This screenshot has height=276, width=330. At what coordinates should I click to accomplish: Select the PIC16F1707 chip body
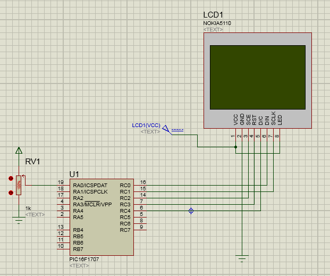[x=101, y=217]
